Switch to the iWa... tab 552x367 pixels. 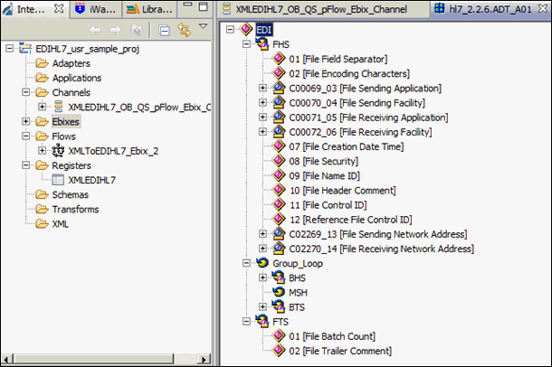(x=95, y=9)
